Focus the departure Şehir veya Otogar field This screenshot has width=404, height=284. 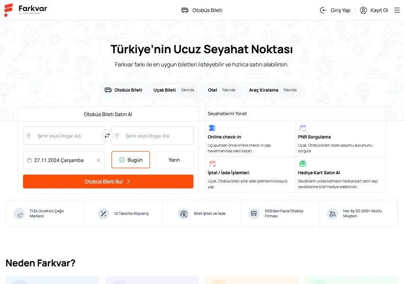(64, 135)
